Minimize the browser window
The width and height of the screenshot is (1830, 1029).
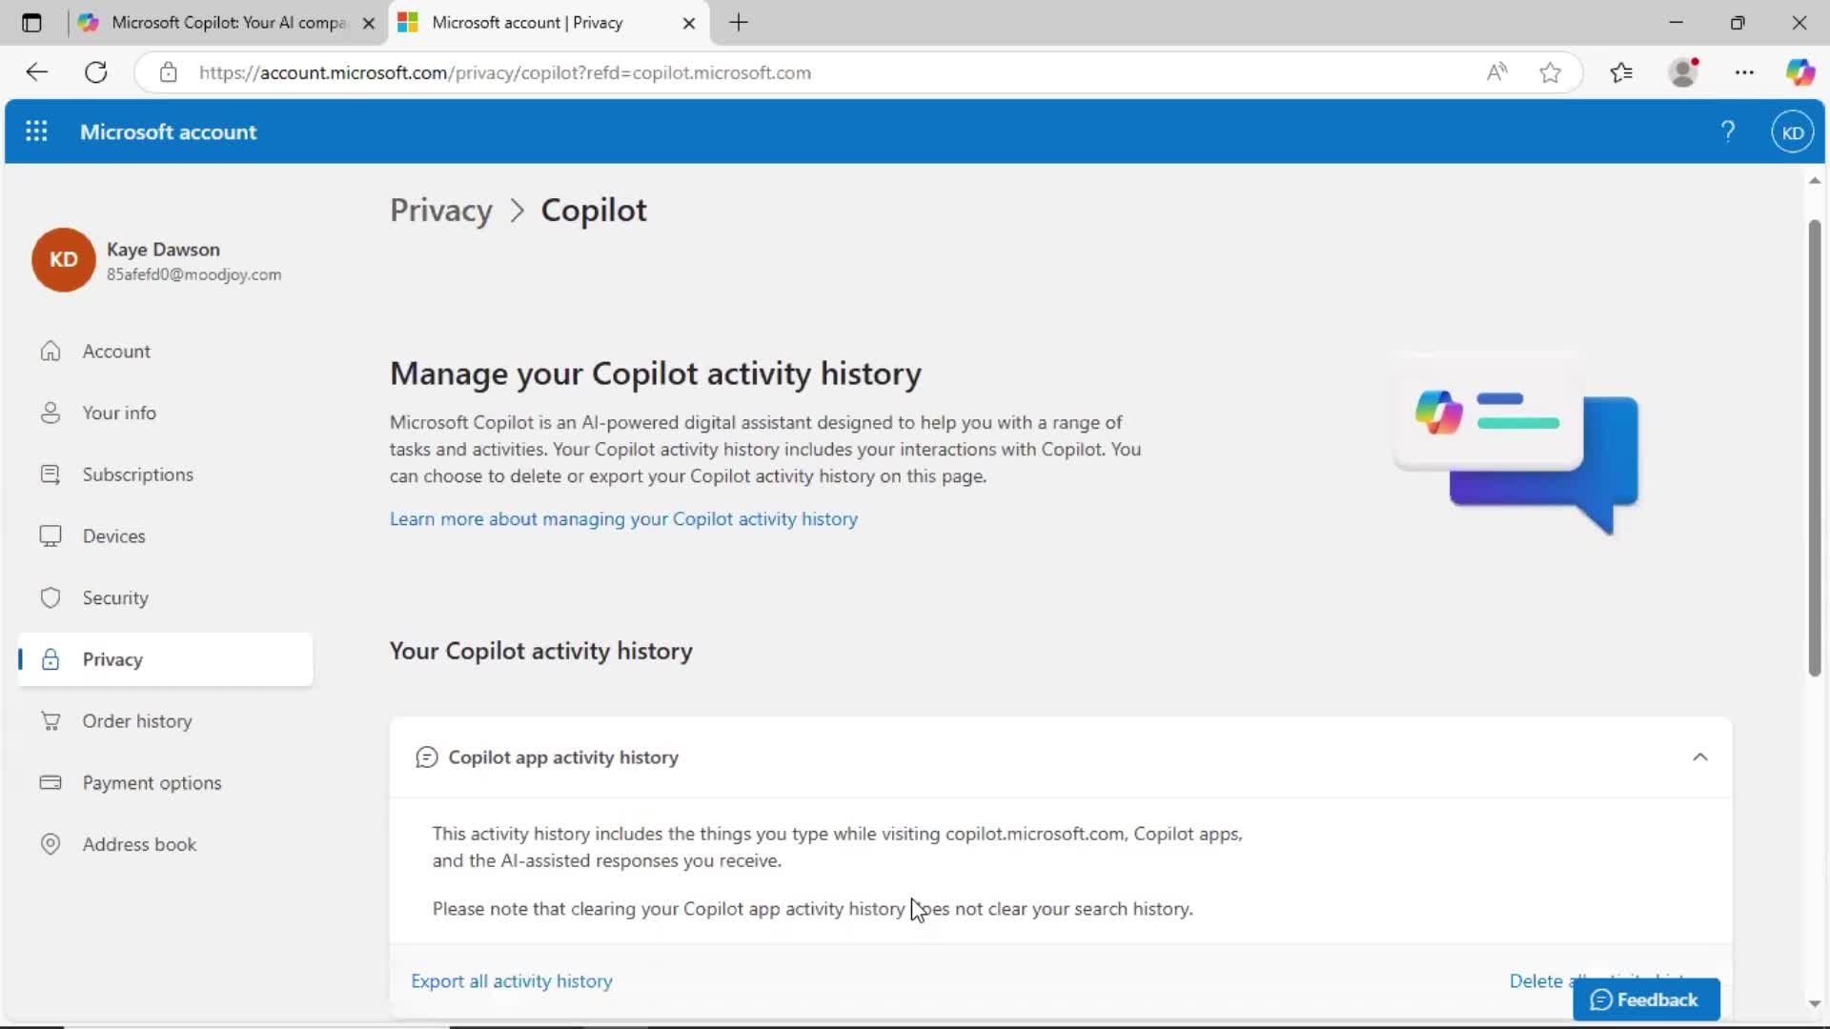click(x=1677, y=23)
